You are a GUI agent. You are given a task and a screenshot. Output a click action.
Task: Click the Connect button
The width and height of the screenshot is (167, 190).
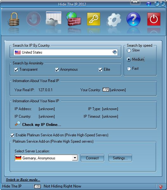click(x=92, y=158)
